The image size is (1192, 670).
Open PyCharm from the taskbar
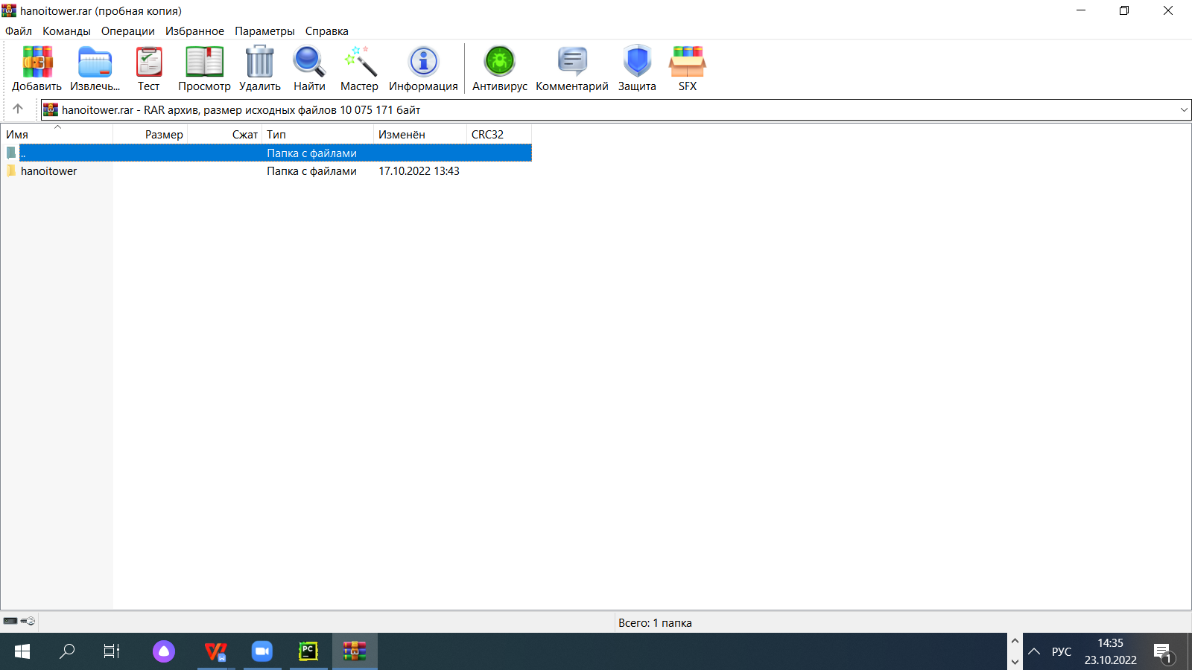point(308,651)
